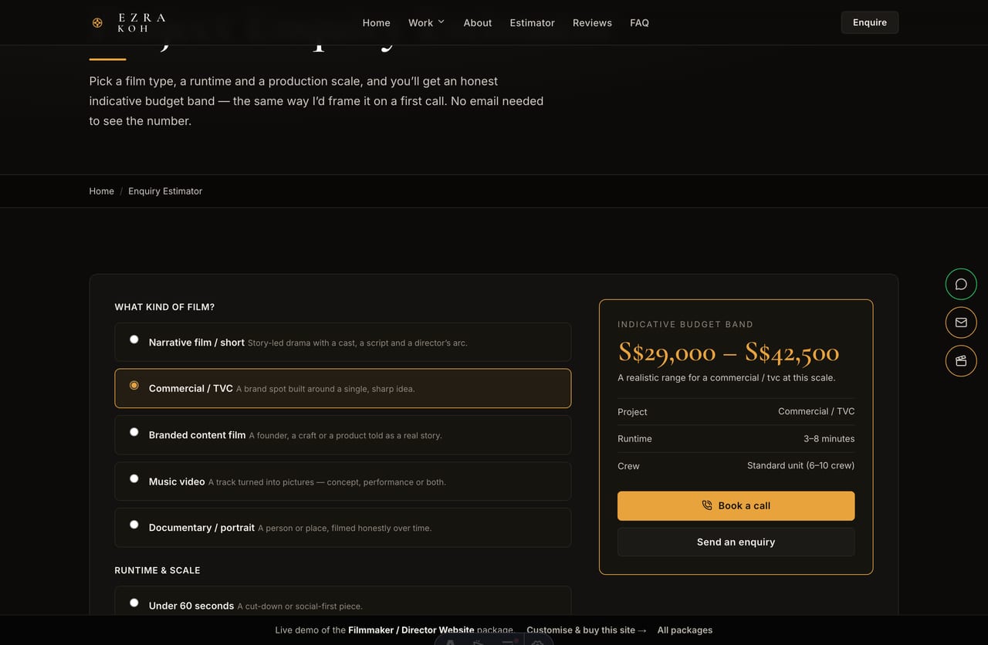The height and width of the screenshot is (645, 988).
Task: Click Customise & buy this site link
Action: 587,630
